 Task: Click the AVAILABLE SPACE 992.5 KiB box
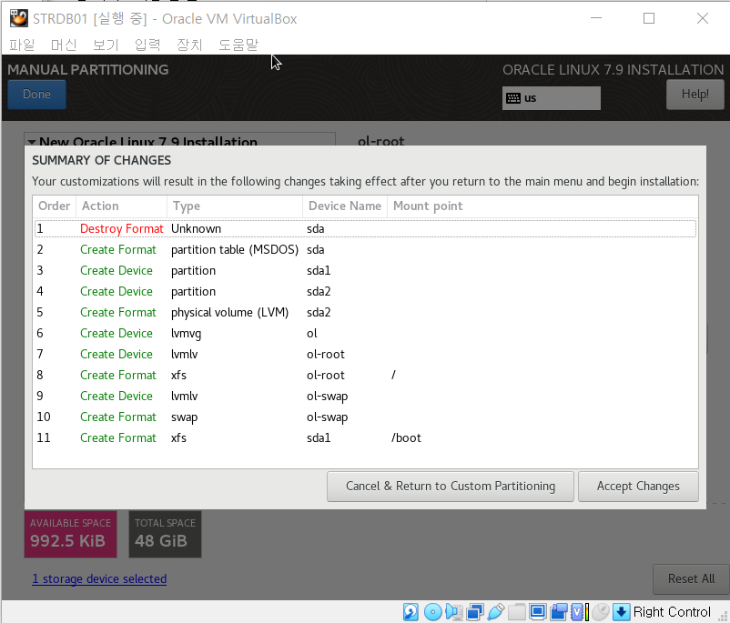70,534
